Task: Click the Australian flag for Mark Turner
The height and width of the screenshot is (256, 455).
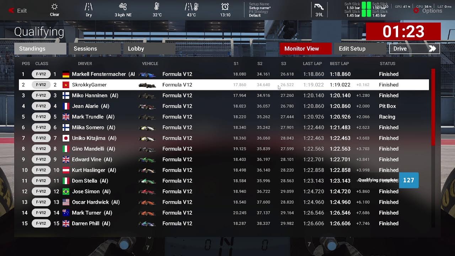Action: (66, 213)
